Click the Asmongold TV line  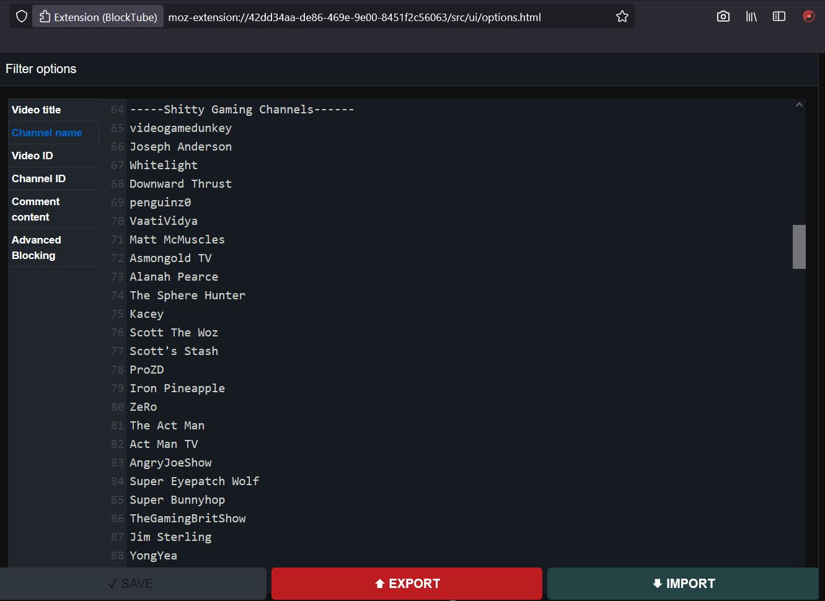(170, 258)
